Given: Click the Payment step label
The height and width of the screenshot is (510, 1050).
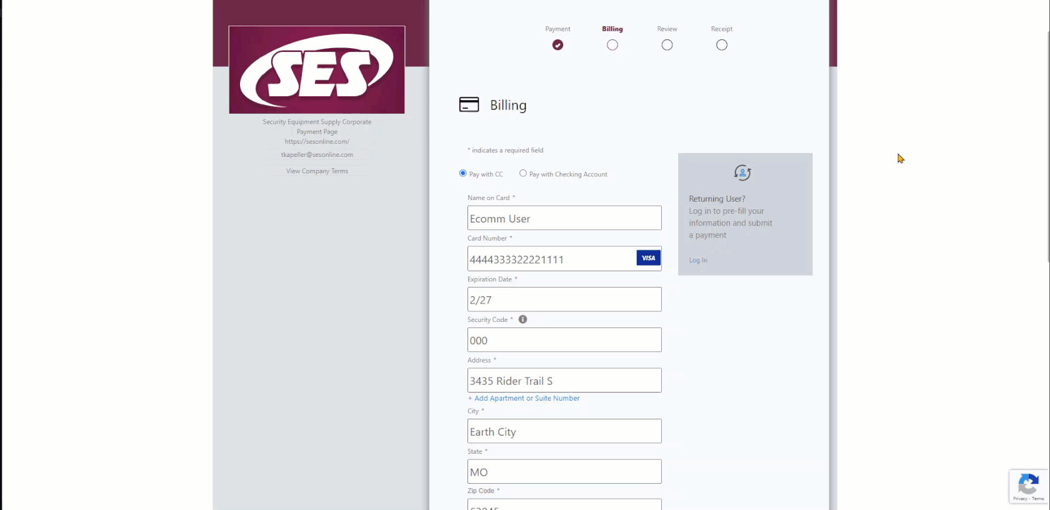Looking at the screenshot, I should [557, 29].
